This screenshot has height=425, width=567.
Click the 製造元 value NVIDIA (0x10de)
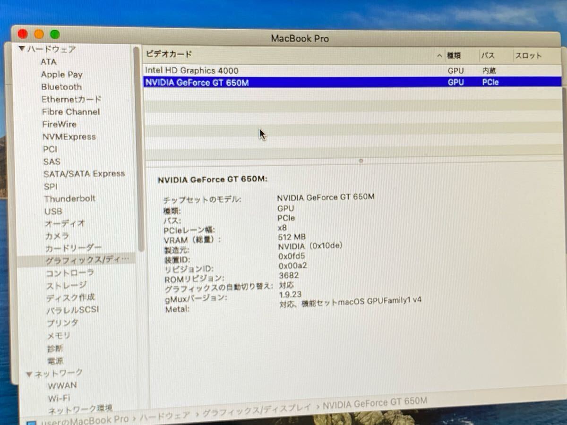tap(310, 246)
